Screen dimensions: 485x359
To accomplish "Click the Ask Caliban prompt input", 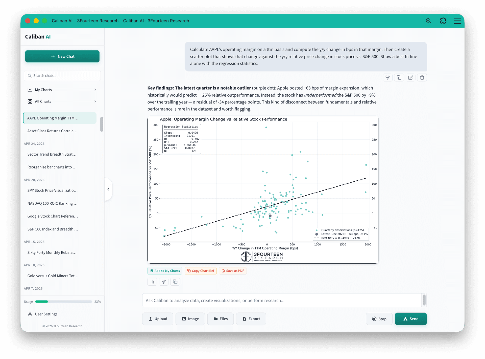I will click(282, 301).
